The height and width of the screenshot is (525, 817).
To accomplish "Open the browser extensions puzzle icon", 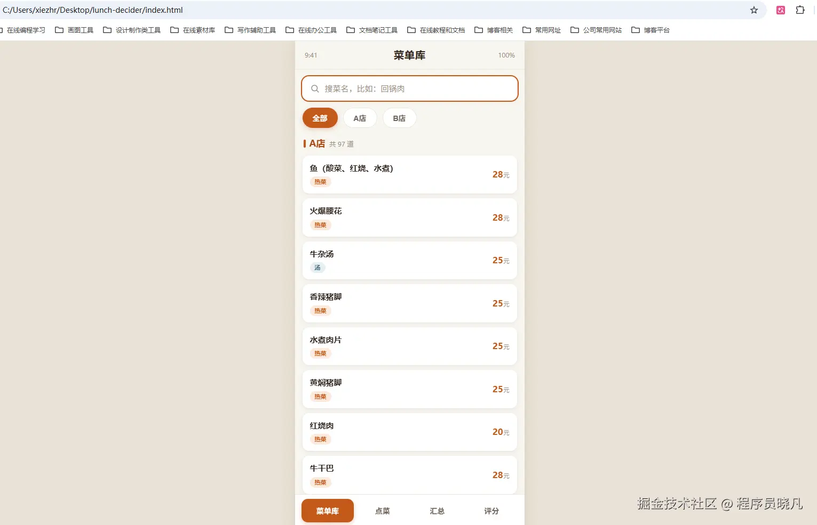I will coord(800,10).
